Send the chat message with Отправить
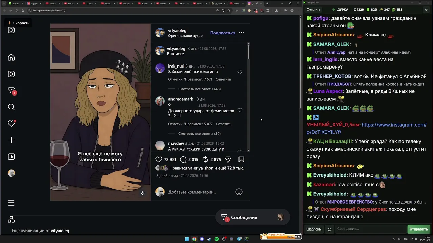 (x=419, y=229)
